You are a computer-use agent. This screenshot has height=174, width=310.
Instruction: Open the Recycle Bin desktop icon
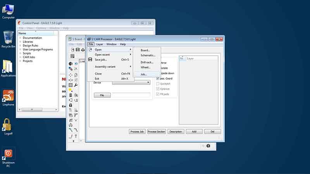[x=8, y=39]
